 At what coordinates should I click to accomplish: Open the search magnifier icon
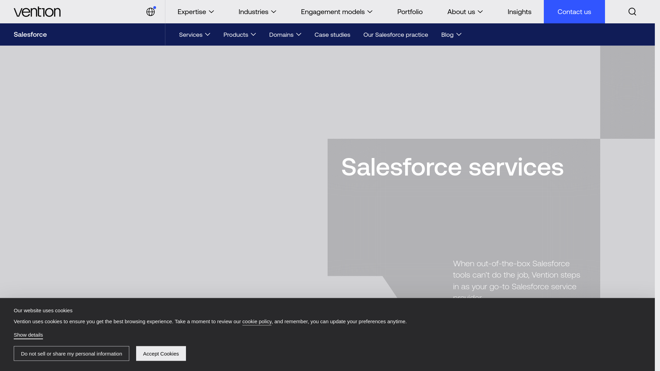(632, 12)
